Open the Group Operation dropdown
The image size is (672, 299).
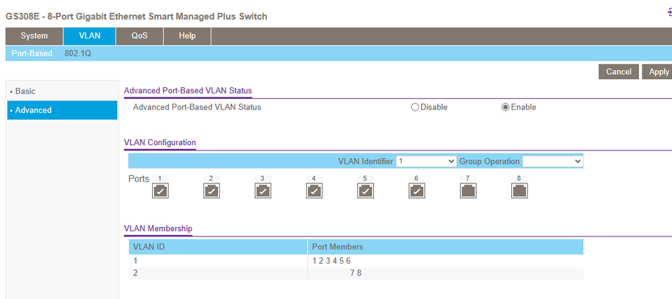click(552, 161)
